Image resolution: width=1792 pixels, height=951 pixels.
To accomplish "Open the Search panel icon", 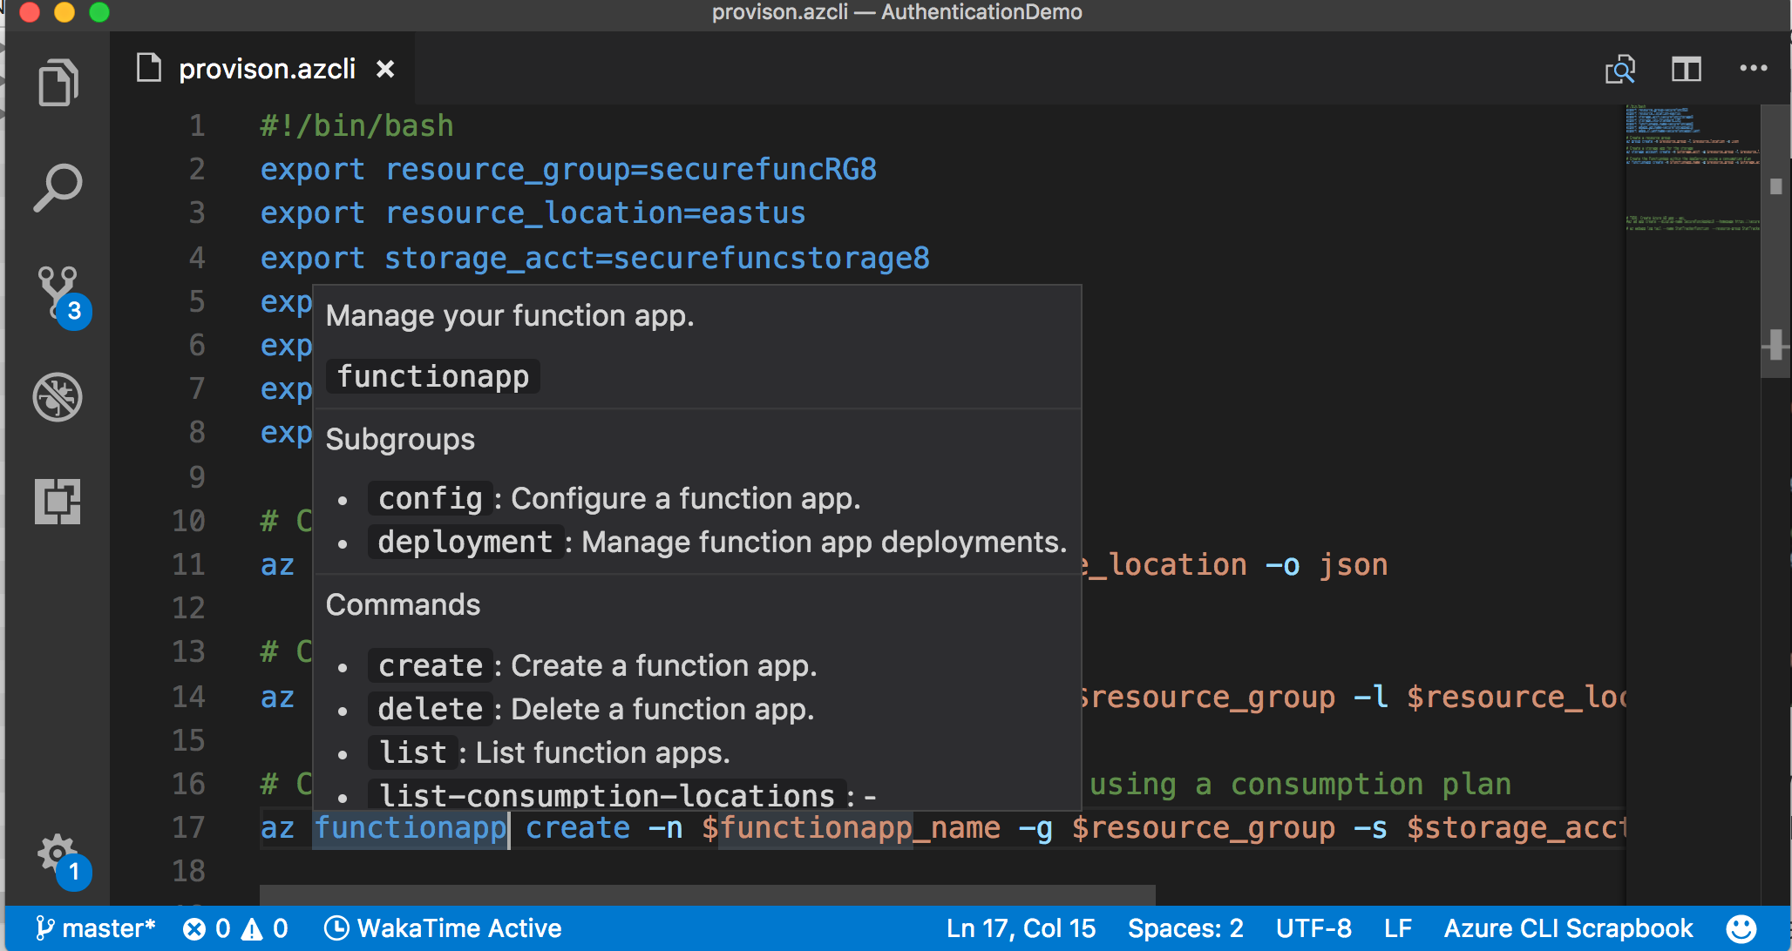I will coord(58,185).
